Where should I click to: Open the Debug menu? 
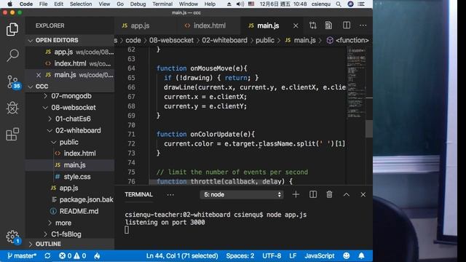pyautogui.click(x=138, y=4)
